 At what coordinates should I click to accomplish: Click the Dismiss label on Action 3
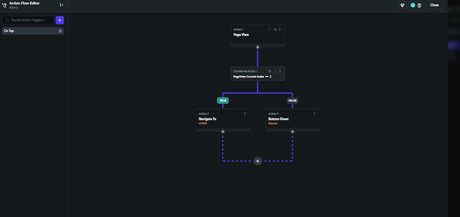[x=273, y=124]
